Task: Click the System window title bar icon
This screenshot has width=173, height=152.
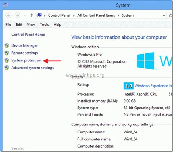Action: click(5, 5)
